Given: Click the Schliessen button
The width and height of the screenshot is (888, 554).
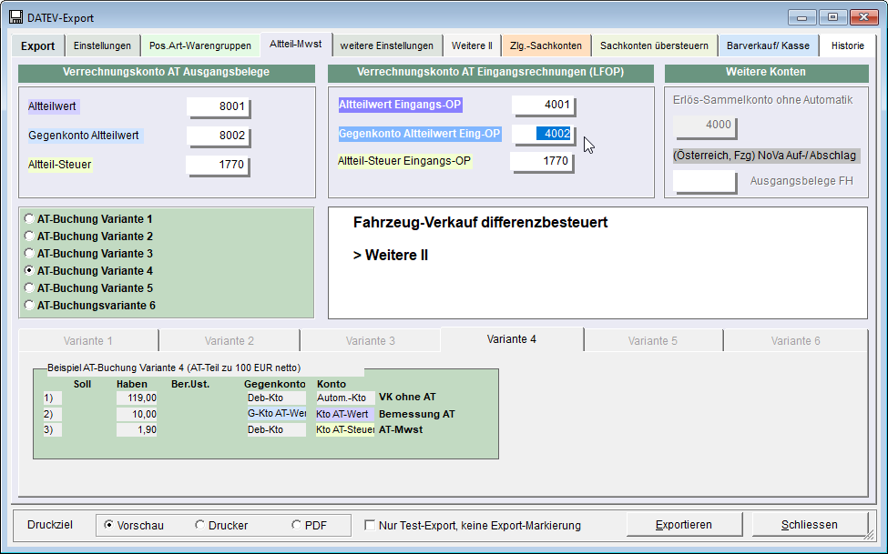Looking at the screenshot, I should [810, 525].
